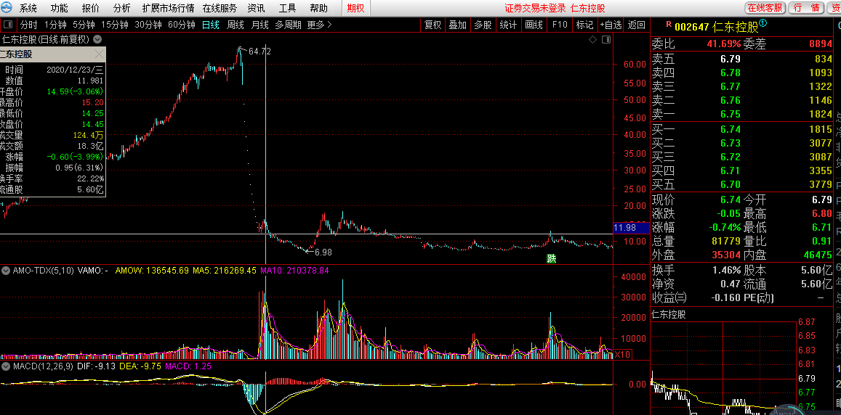The image size is (841, 415).
Task: Toggle the left sidebar panel icon
Action: [7, 25]
